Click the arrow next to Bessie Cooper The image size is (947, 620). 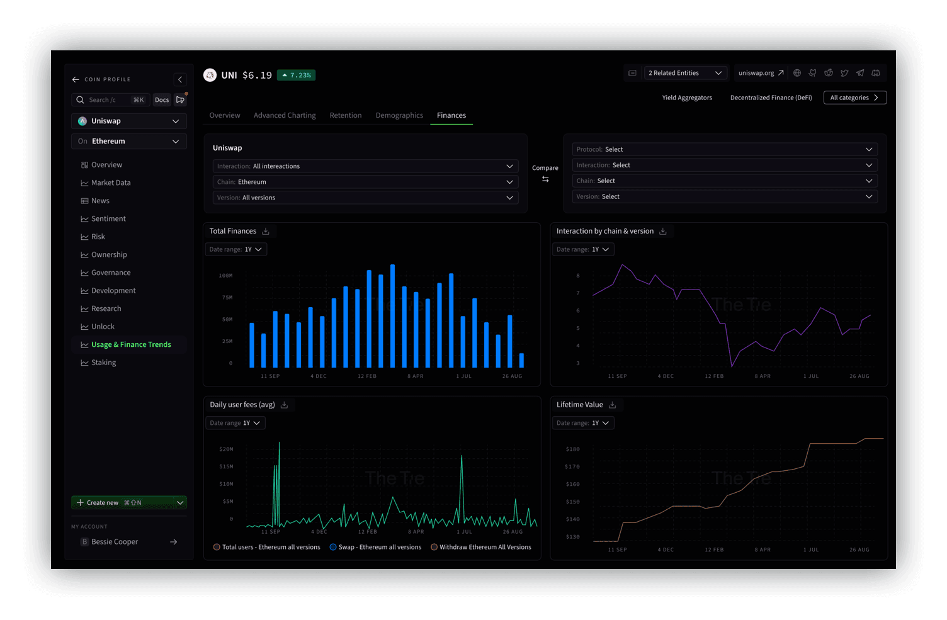coord(174,542)
